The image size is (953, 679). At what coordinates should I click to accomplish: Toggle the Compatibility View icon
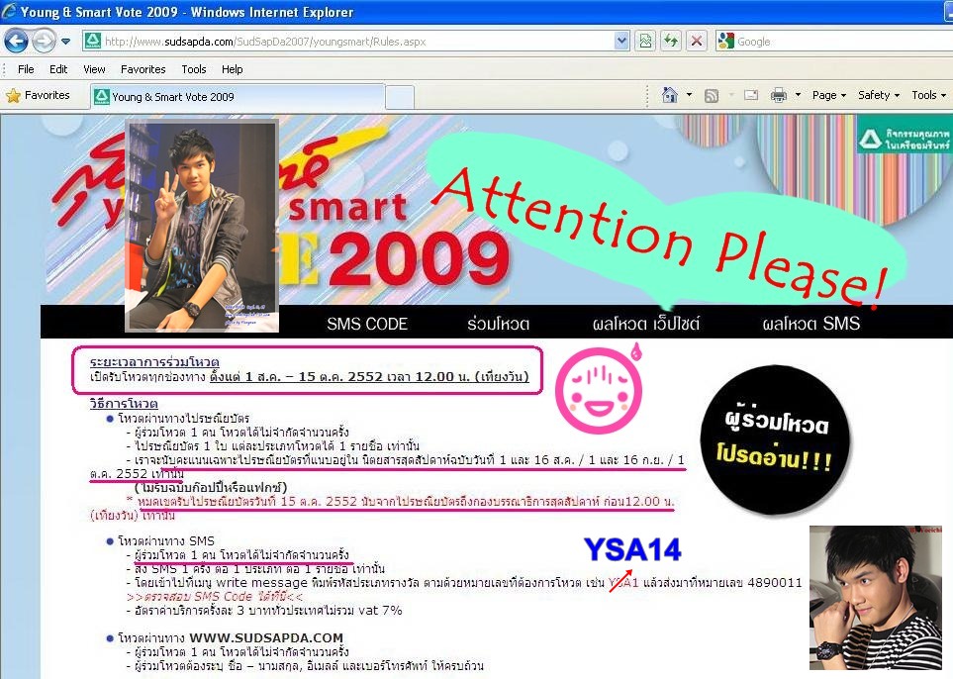point(645,42)
